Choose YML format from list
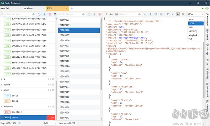210x126 pixels. (196, 39)
